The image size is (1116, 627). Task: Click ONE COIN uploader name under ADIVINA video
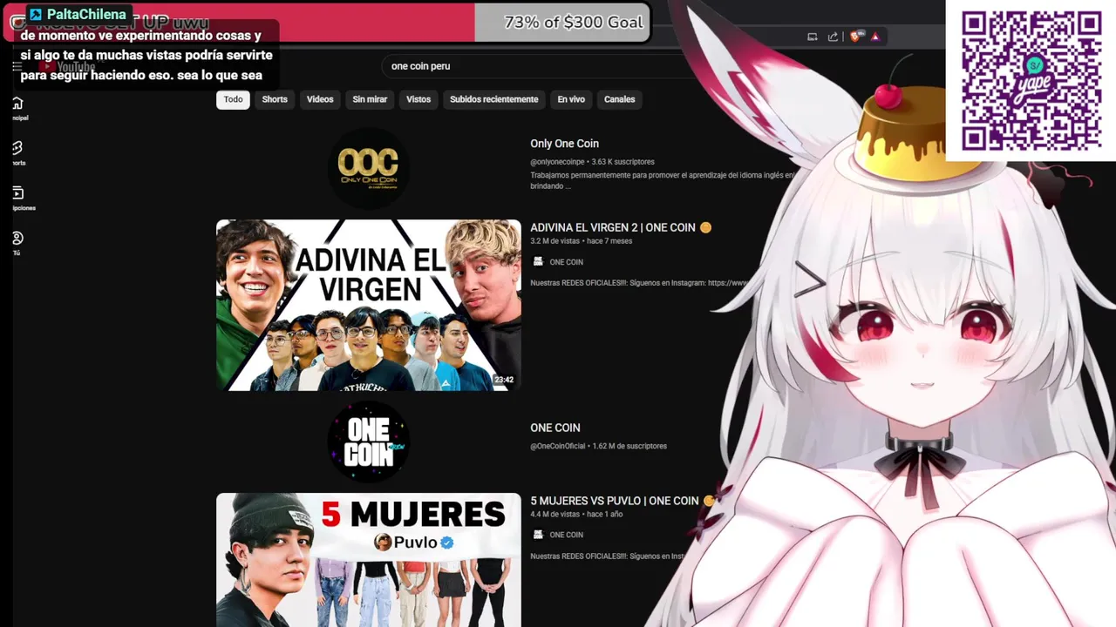coord(566,262)
